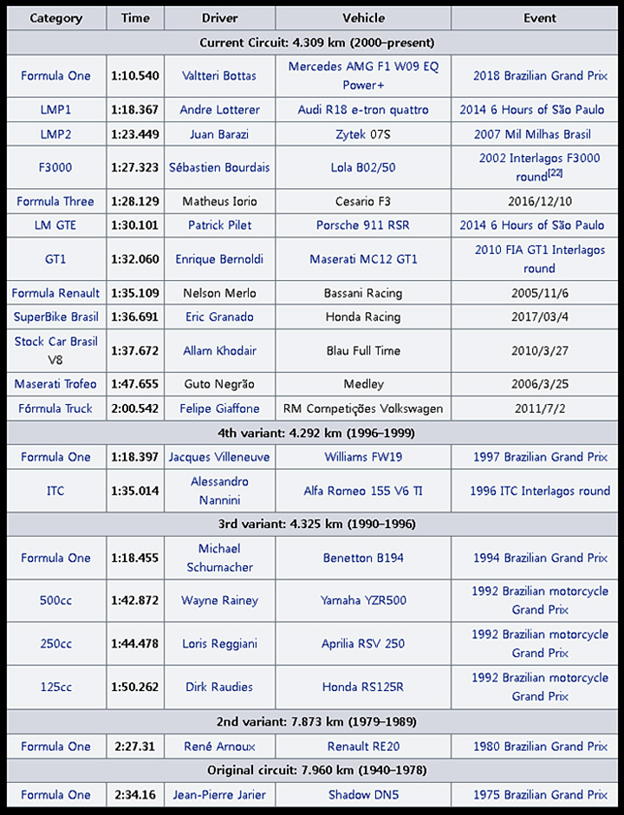The width and height of the screenshot is (624, 815).
Task: Open the Benetton B194 link
Action: pyautogui.click(x=363, y=557)
